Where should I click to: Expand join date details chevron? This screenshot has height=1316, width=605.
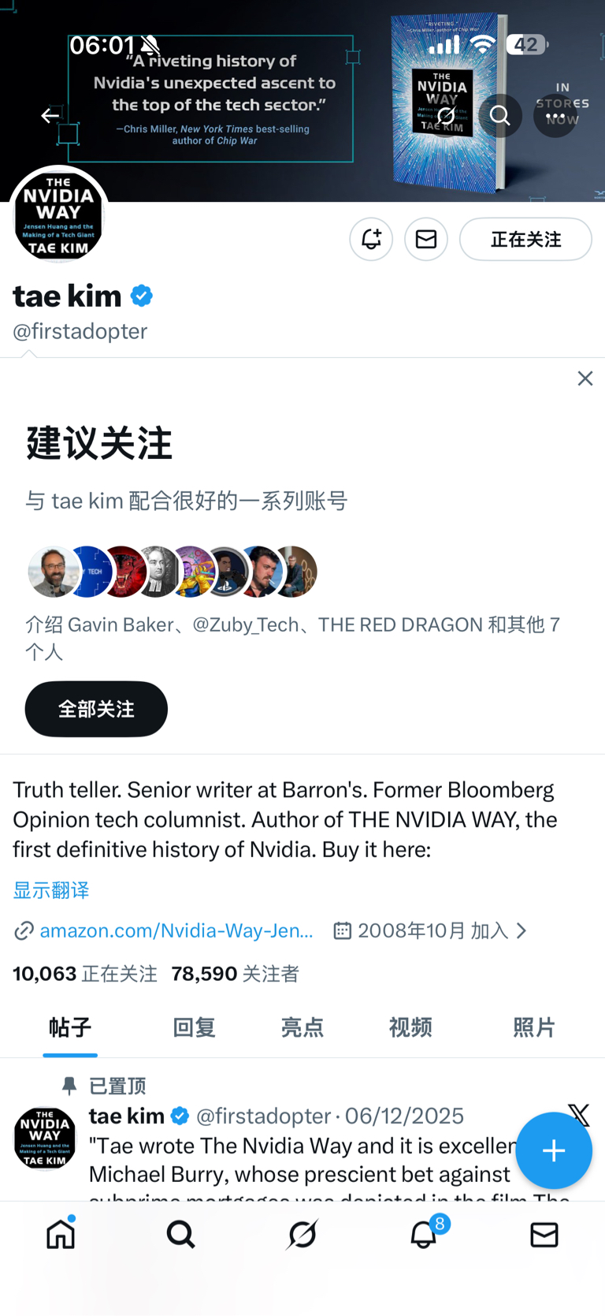click(x=521, y=931)
